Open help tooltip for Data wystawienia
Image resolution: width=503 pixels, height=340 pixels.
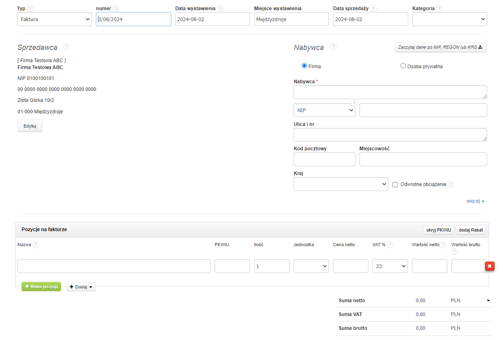point(220,9)
